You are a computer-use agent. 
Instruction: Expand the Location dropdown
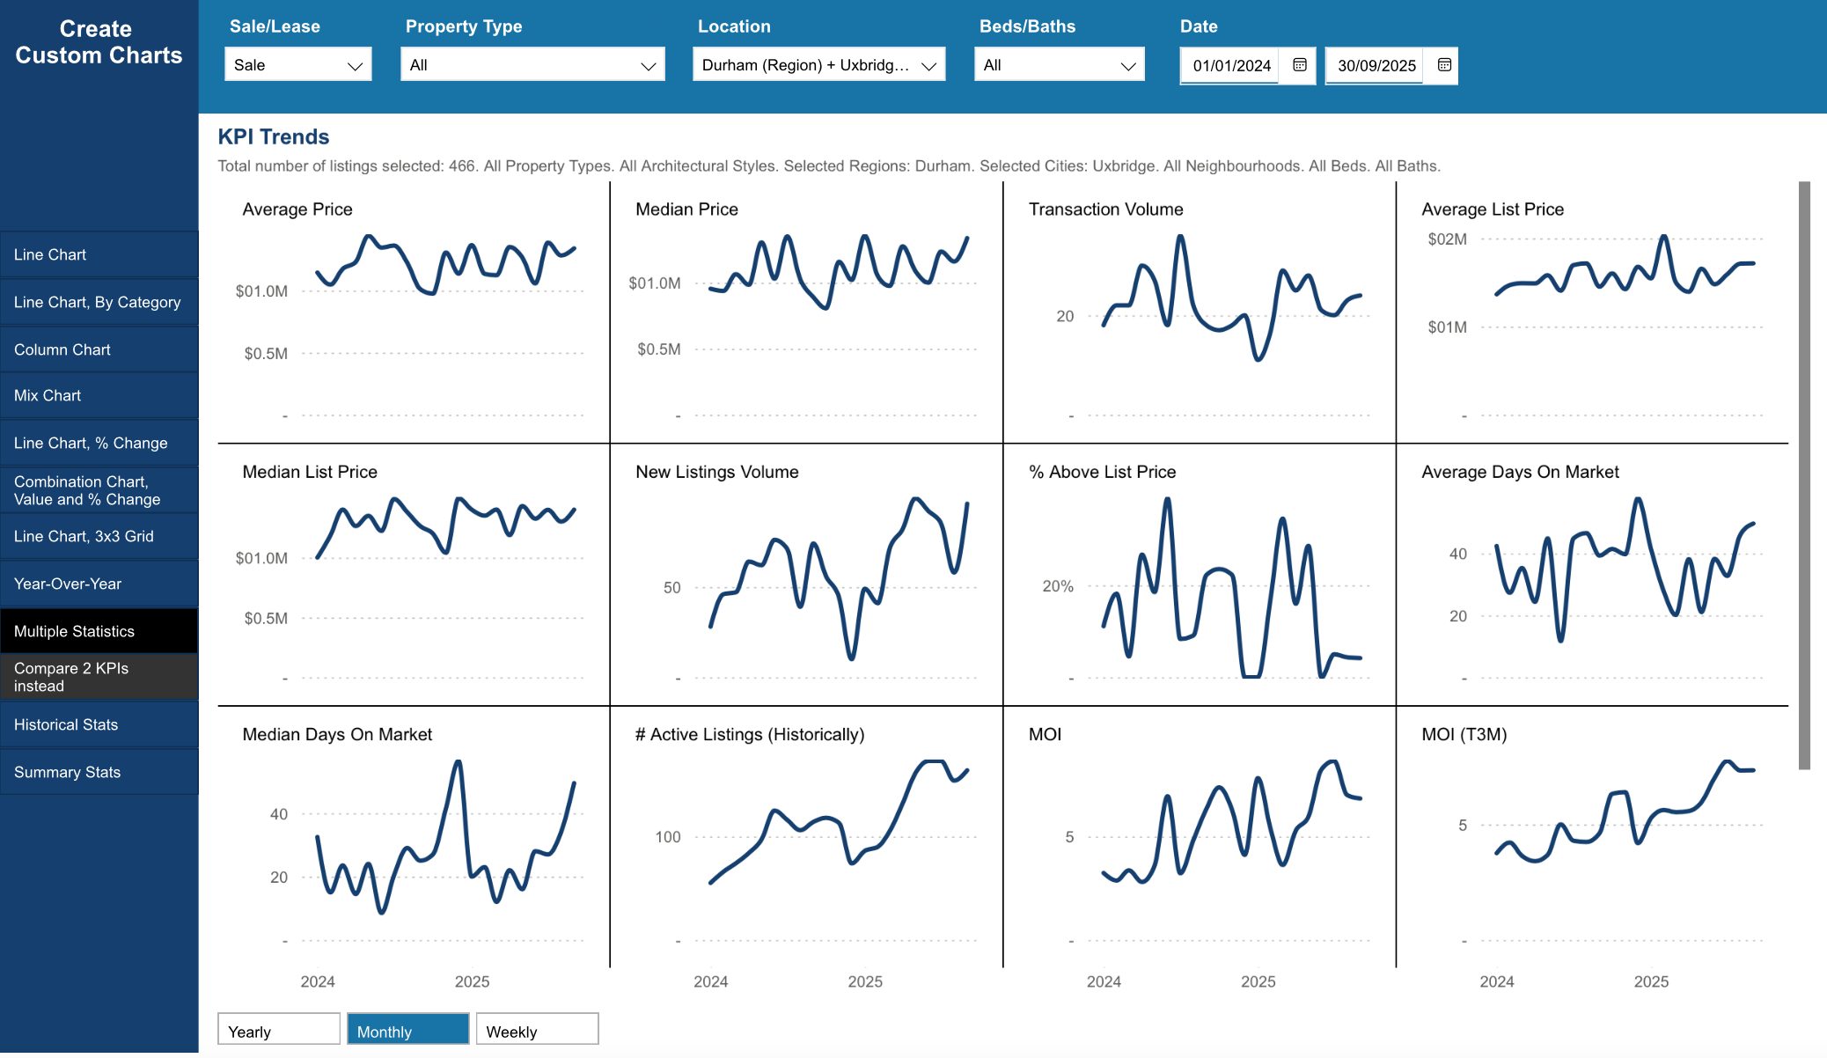pyautogui.click(x=818, y=65)
